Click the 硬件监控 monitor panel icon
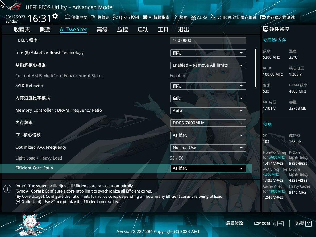Image resolution: width=316 pixels, height=237 pixels. (x=266, y=29)
